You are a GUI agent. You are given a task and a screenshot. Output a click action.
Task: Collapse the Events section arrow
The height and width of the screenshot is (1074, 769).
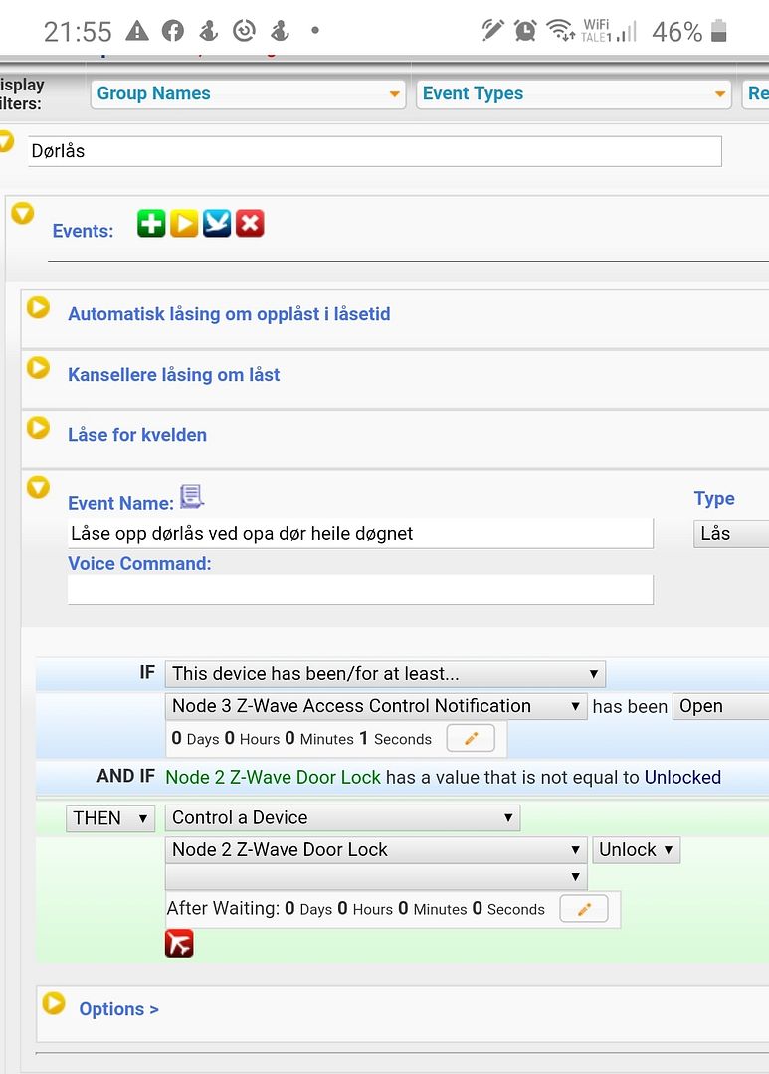coord(23,213)
